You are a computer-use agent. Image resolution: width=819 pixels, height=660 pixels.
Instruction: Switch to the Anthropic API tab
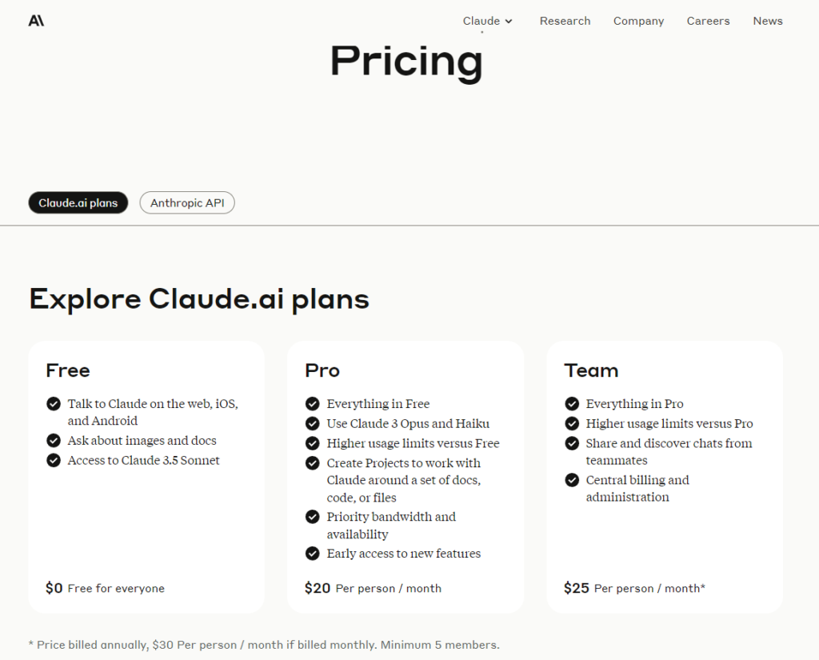(187, 202)
